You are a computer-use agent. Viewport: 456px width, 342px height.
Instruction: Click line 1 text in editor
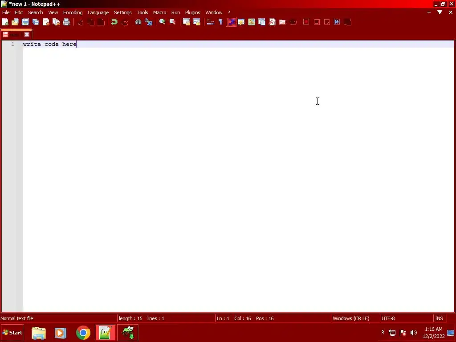pyautogui.click(x=50, y=44)
